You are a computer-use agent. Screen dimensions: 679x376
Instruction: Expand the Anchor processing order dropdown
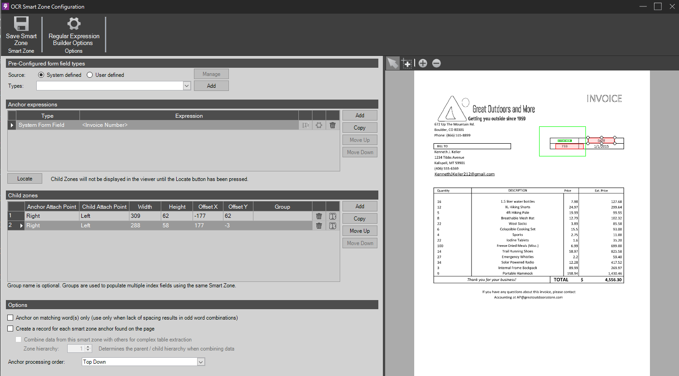201,362
